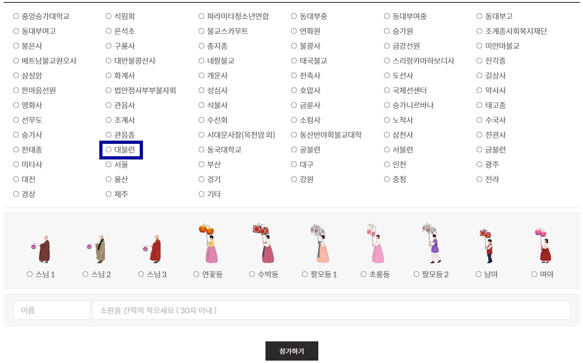Select the 팔모등 2 lantern figure image

431,244
